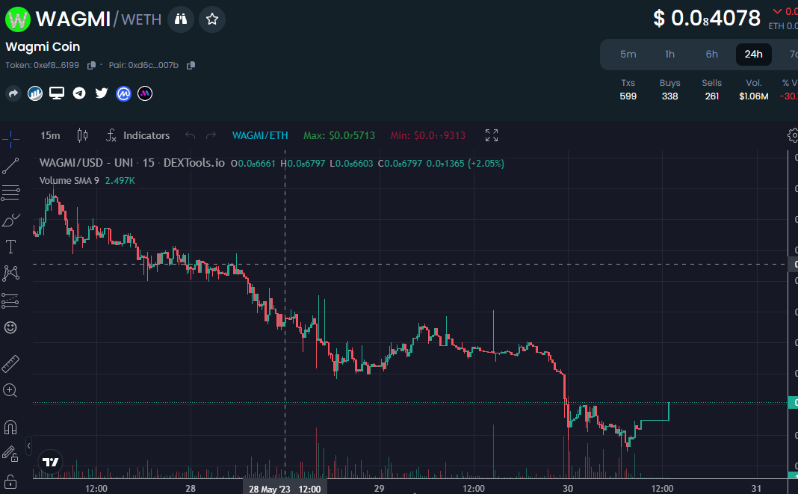Toggle the magnet mode tool
This screenshot has height=494, width=798.
tap(10, 427)
